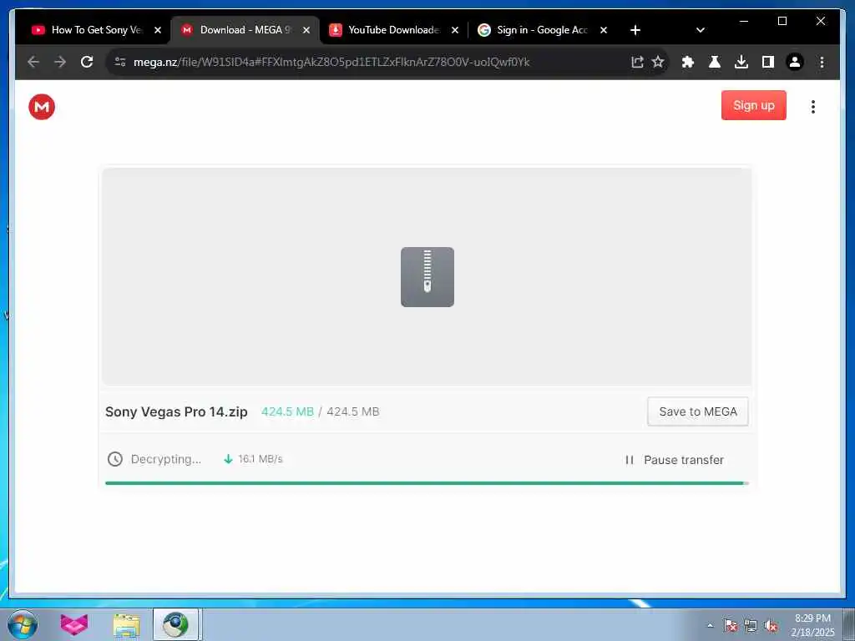Click the MEGA logo icon
855x641 pixels.
pos(42,107)
